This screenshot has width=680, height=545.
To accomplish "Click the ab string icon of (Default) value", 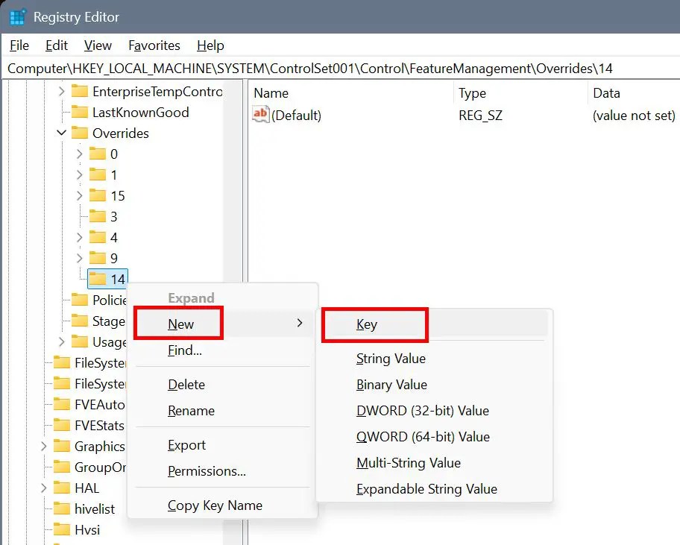I will (261, 115).
